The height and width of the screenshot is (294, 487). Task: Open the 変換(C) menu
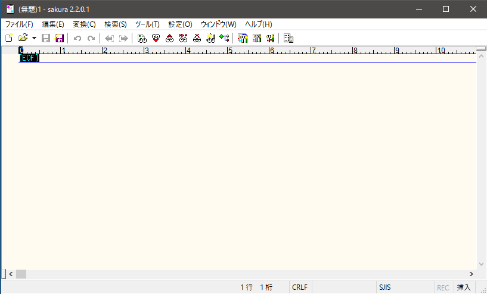point(84,24)
